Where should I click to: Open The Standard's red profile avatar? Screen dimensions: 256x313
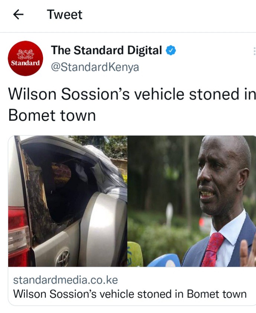click(x=25, y=58)
